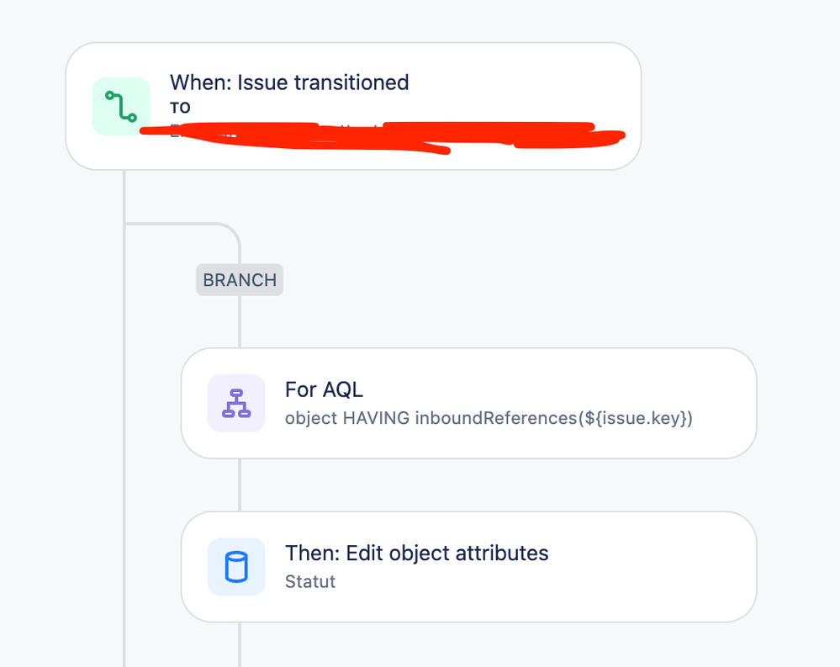Click the inboundReferences AQL query text
The image size is (840, 667).
coord(489,418)
